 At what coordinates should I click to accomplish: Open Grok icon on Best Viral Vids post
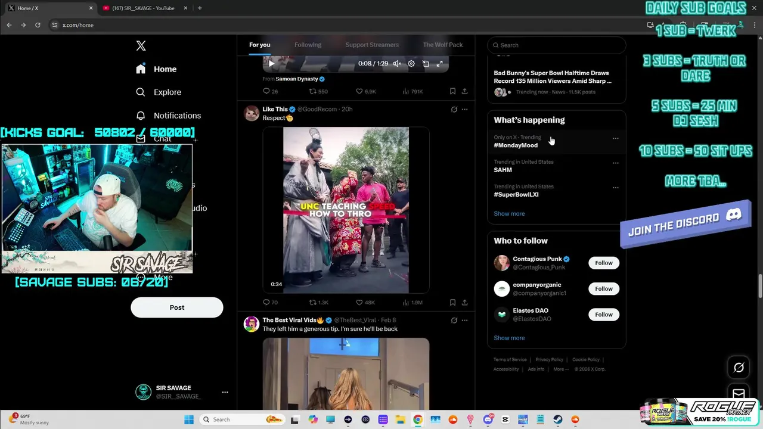454,321
